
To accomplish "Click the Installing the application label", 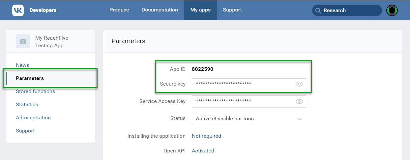I will tap(157, 136).
